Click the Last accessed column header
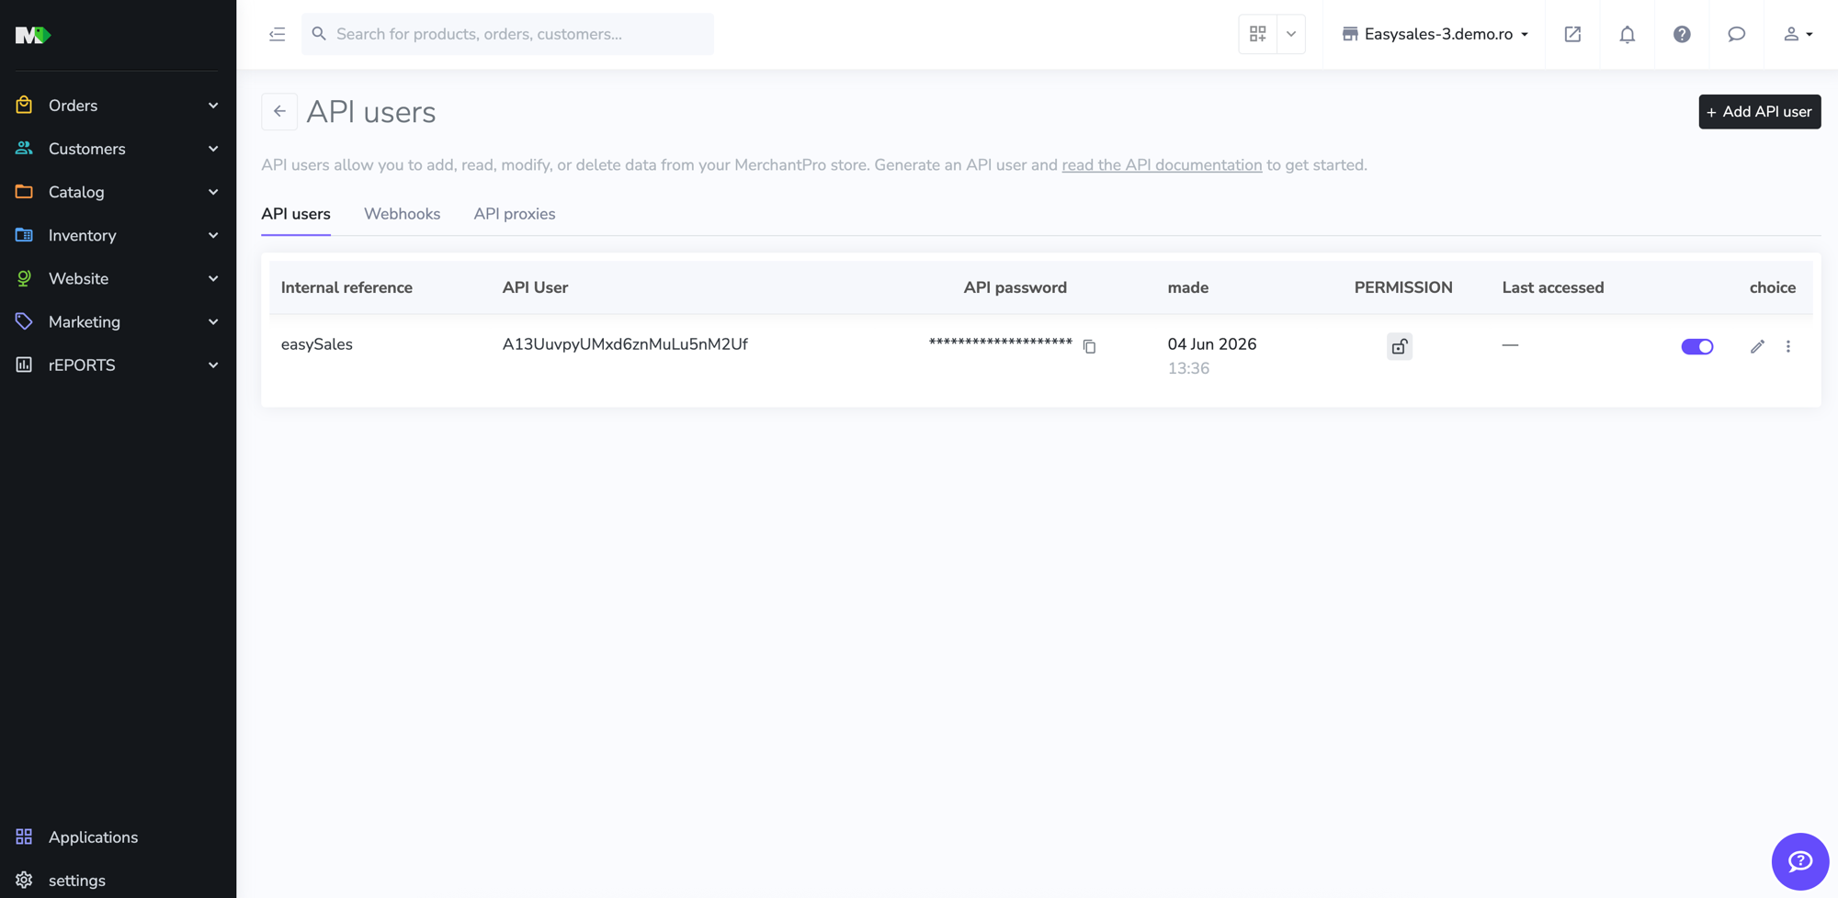 tap(1552, 287)
